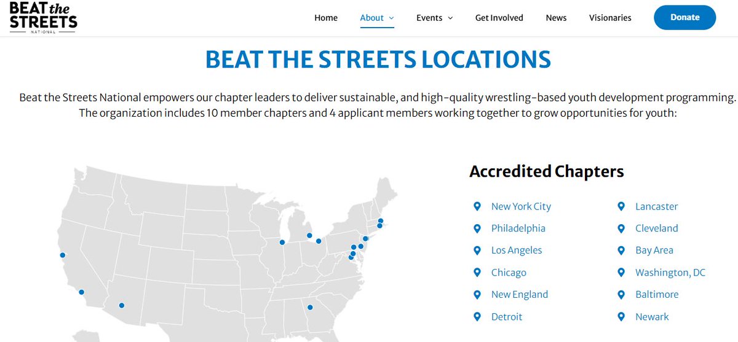Open the Baltimore chapter link
The image size is (738, 342).
pyautogui.click(x=657, y=295)
